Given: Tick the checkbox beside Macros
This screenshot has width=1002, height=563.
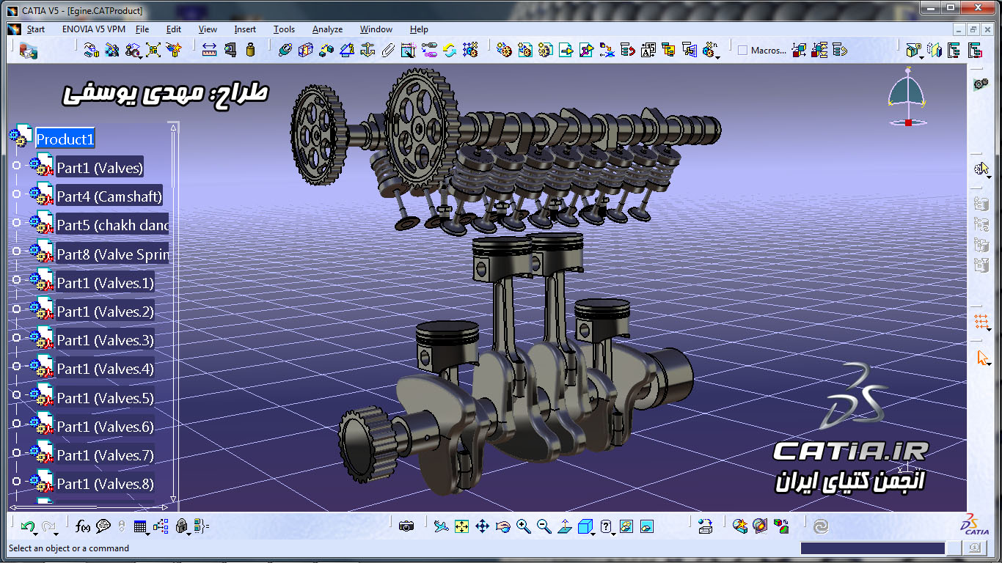Looking at the screenshot, I should (742, 51).
